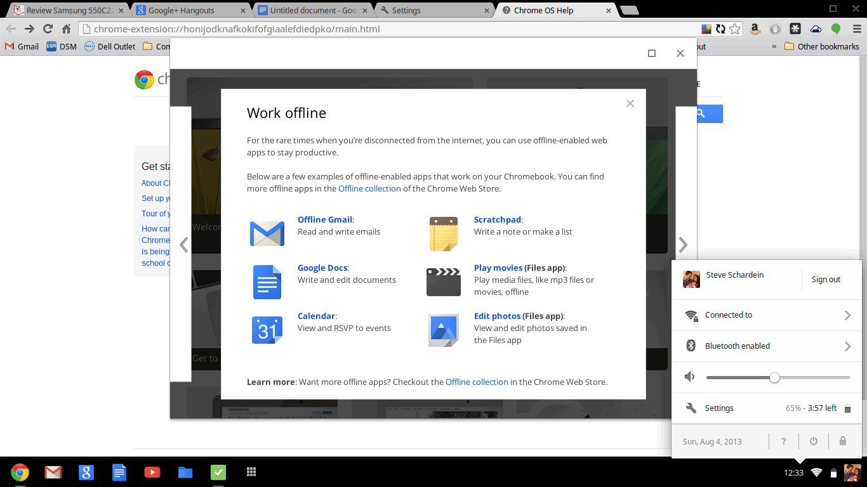
Task: Open the Other bookmarks folder
Action: (822, 46)
